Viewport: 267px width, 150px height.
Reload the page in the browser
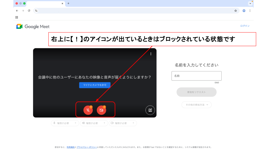pos(29,11)
